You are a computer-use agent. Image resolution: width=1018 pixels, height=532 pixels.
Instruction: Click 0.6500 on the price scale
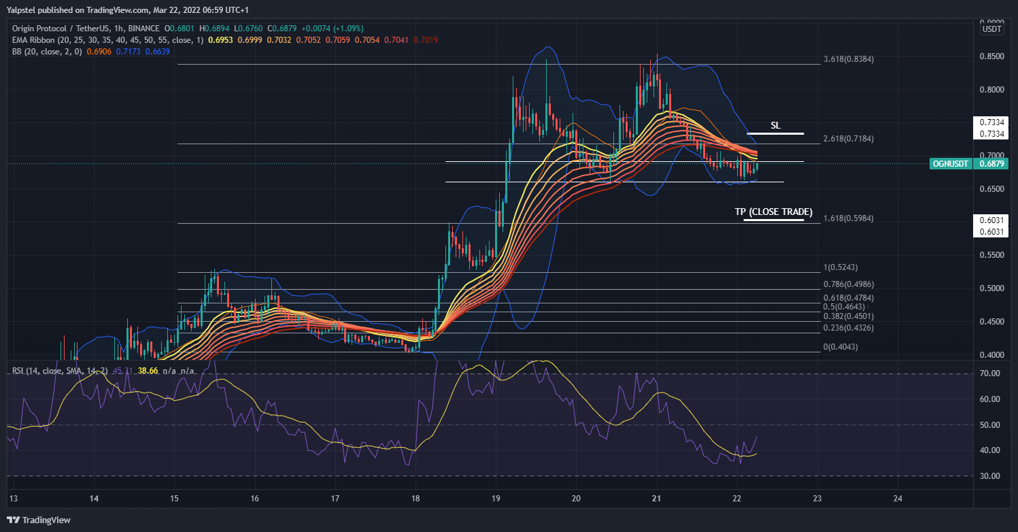coord(992,189)
